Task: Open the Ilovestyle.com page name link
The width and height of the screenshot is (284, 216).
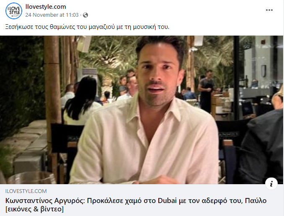Action: [46, 7]
